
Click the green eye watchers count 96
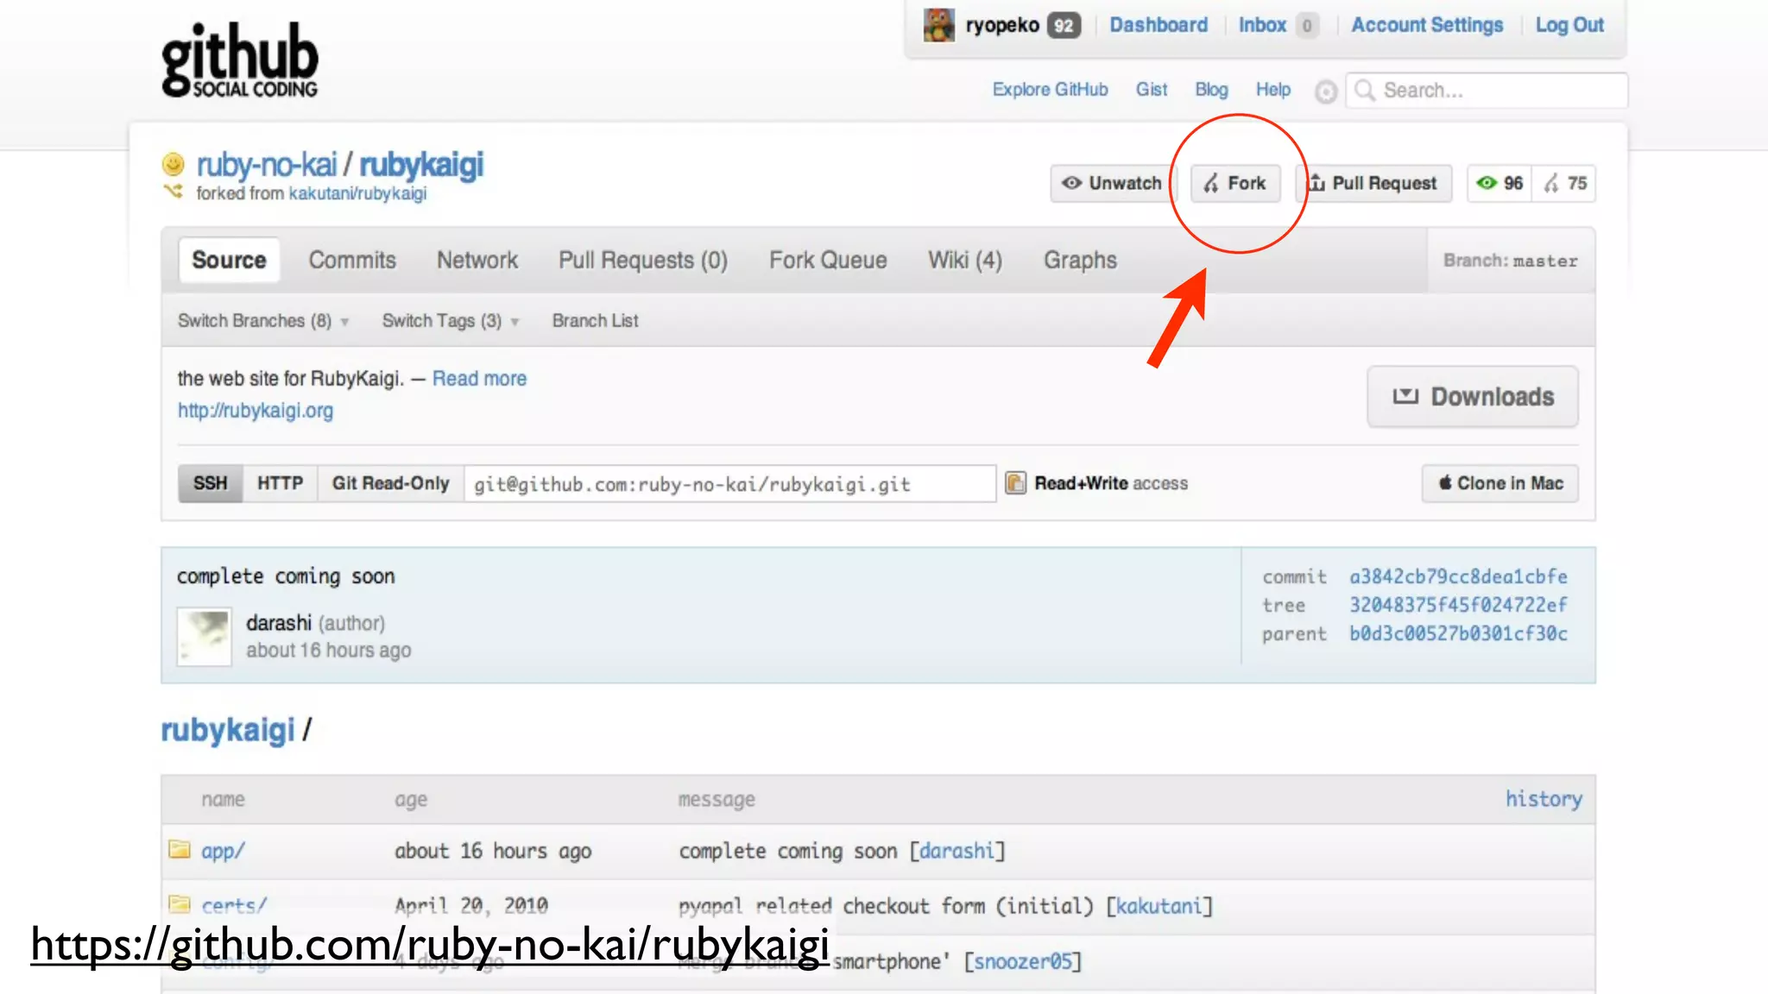(1500, 183)
